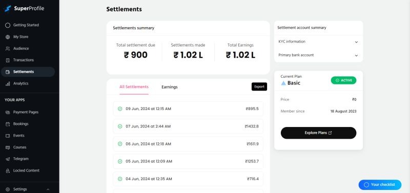Switch to the Earnings tab

click(x=170, y=87)
